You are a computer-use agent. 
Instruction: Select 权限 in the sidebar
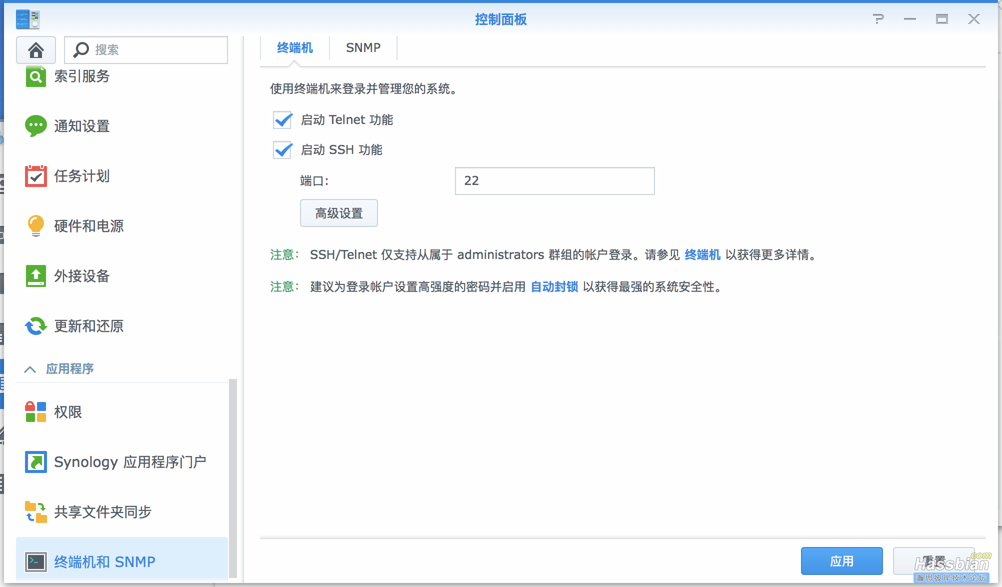[x=122, y=412]
